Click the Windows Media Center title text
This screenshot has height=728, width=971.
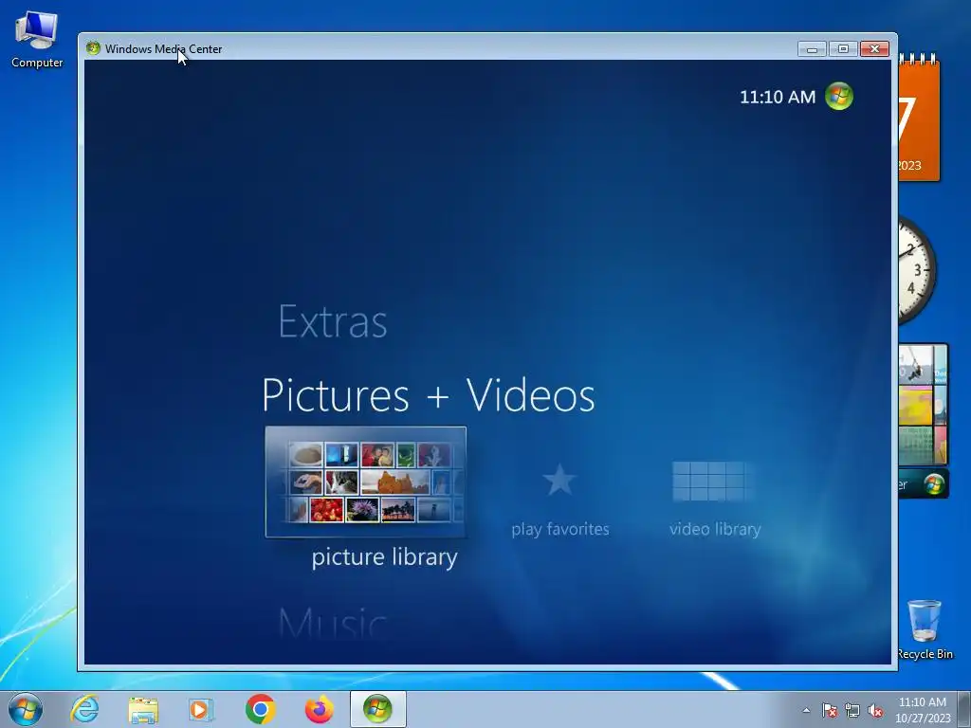[163, 49]
